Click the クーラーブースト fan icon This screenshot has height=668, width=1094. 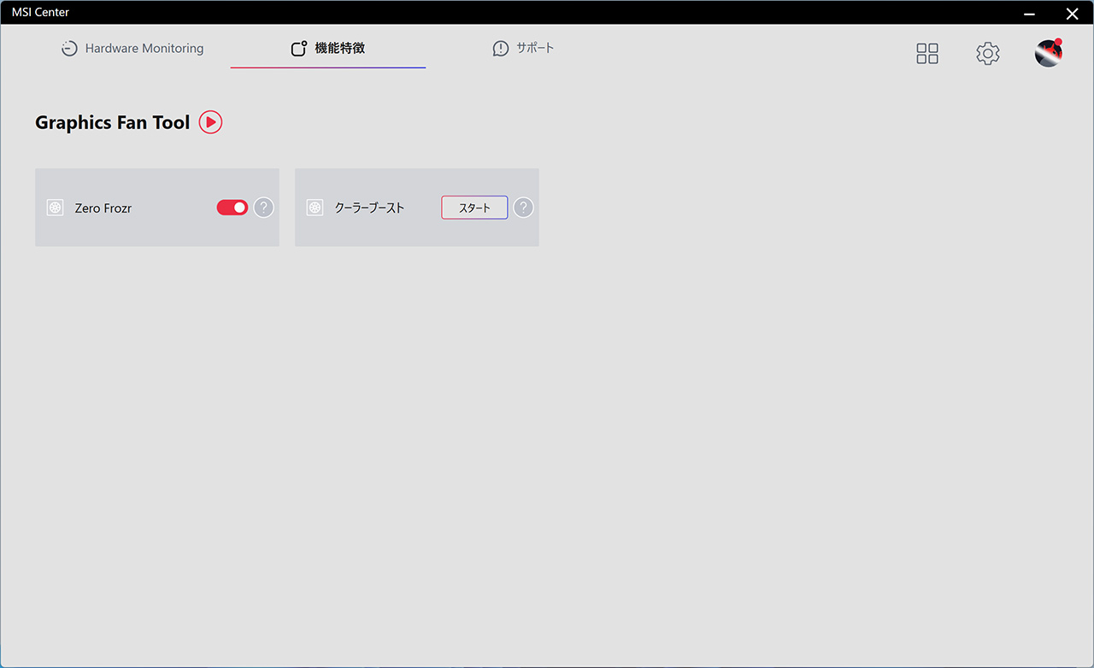(315, 208)
